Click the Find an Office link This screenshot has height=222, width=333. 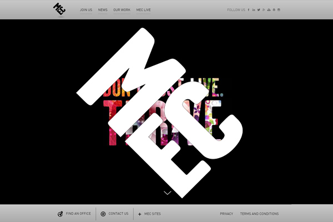click(78, 214)
